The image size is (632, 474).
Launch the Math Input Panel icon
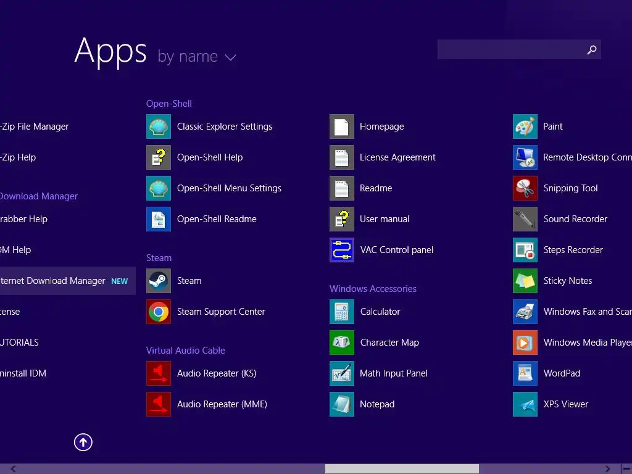[342, 373]
